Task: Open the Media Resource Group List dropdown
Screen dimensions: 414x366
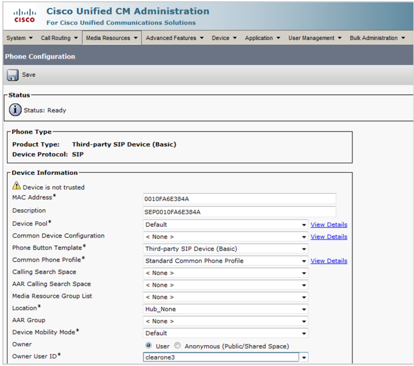Action: [x=226, y=297]
